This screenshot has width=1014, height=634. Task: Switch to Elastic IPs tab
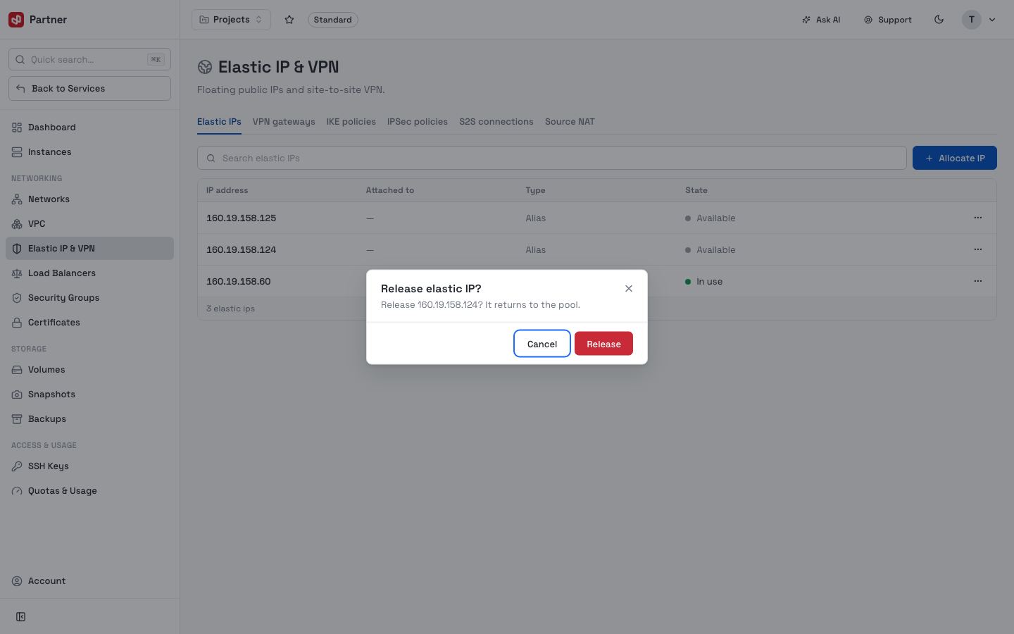[219, 122]
